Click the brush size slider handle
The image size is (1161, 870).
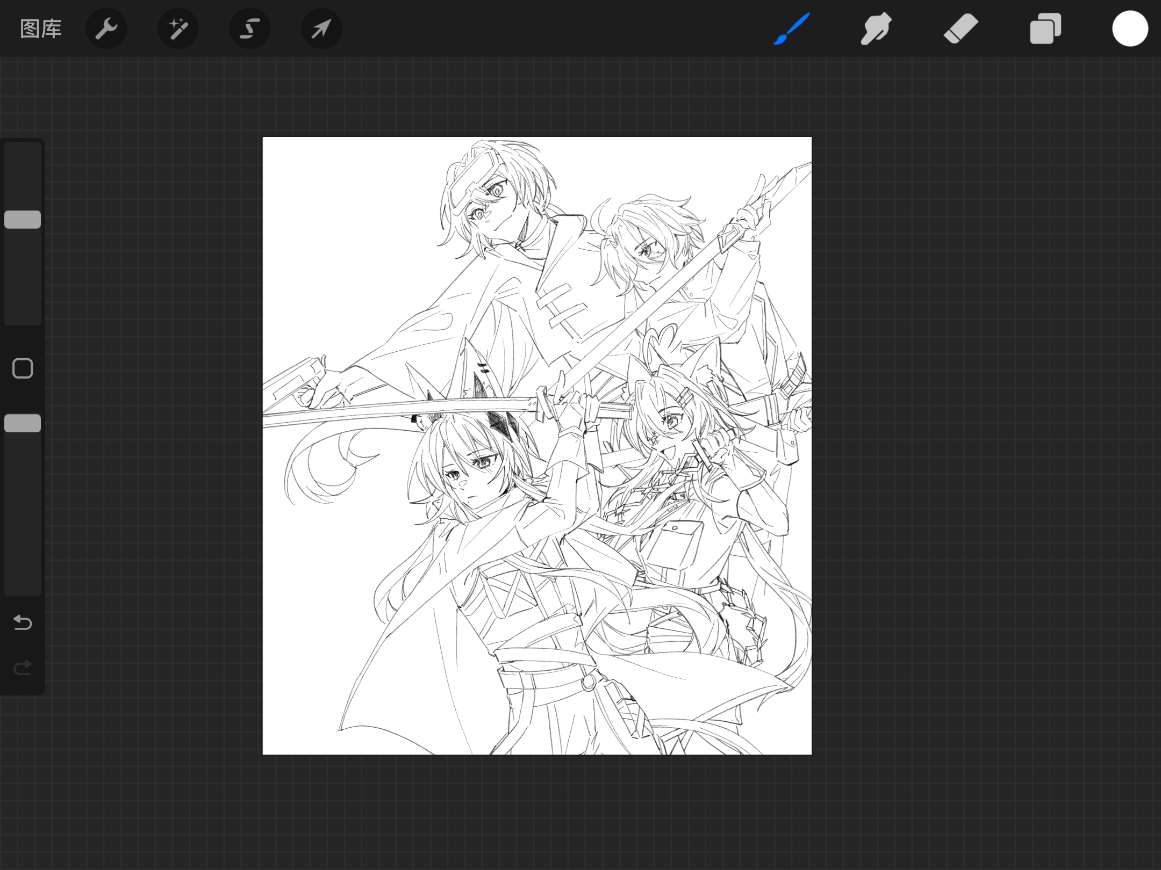[x=23, y=220]
